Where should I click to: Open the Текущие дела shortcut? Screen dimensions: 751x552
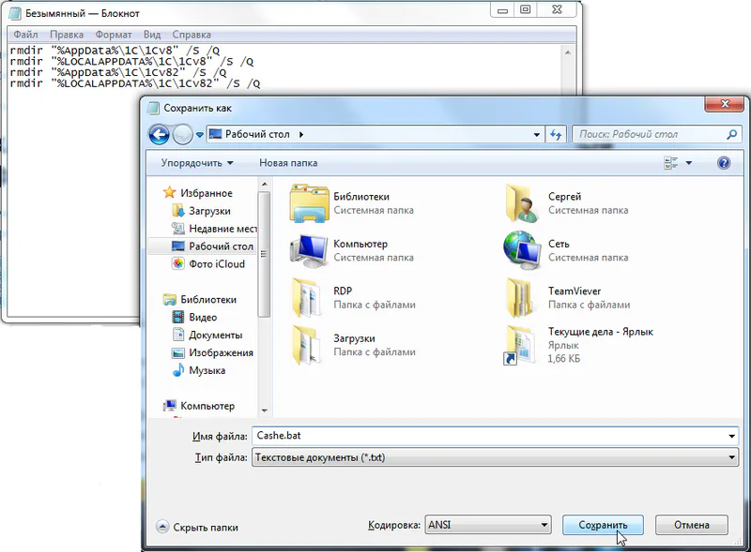[x=522, y=344]
